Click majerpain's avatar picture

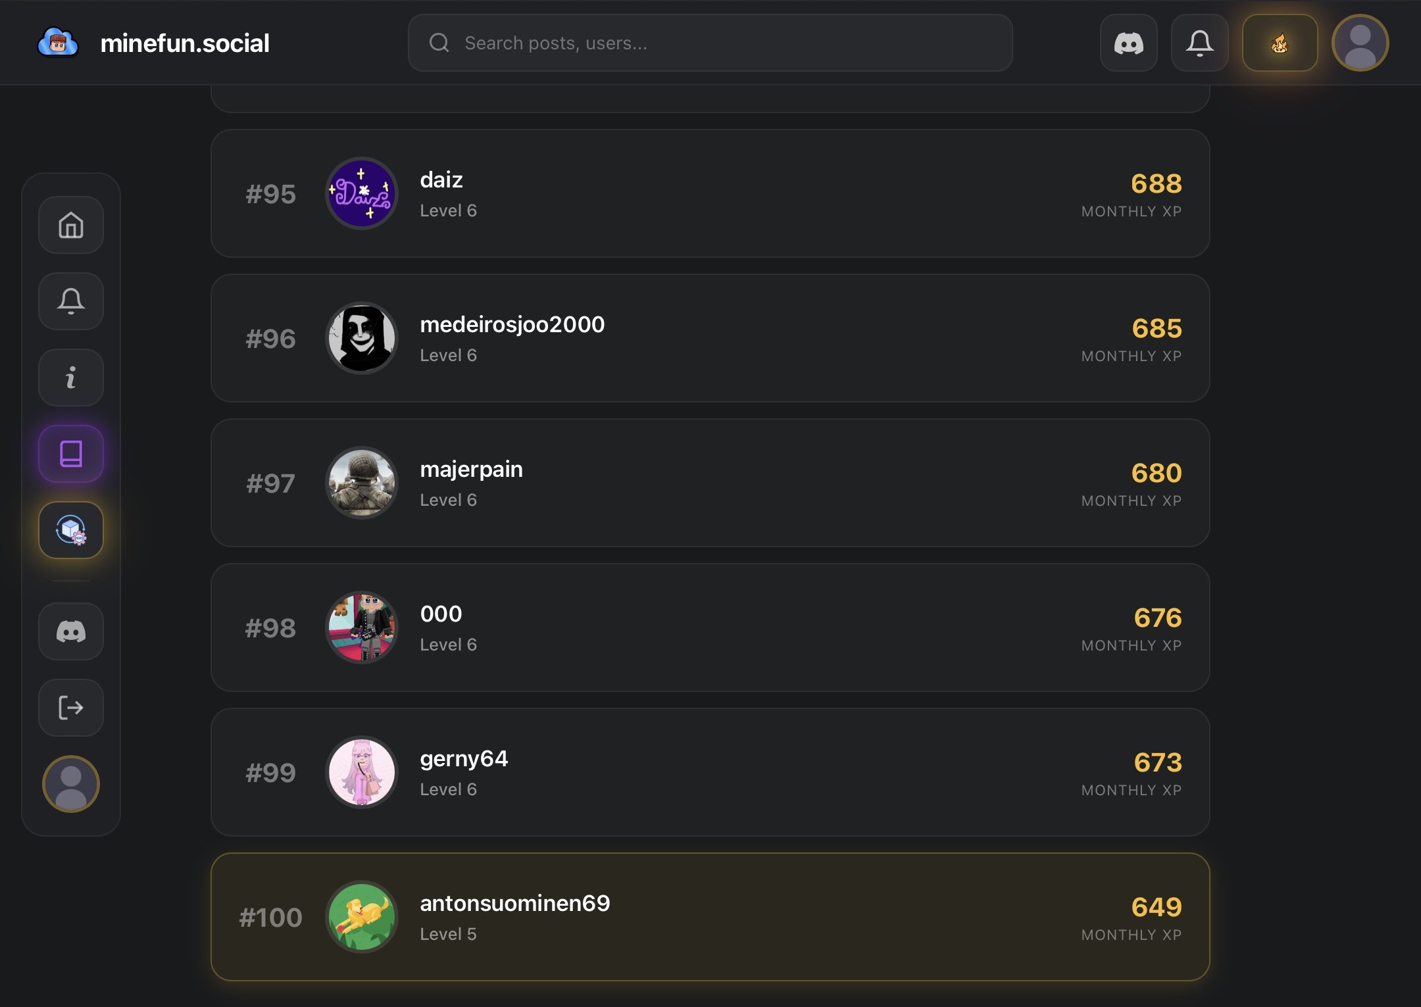pyautogui.click(x=362, y=483)
